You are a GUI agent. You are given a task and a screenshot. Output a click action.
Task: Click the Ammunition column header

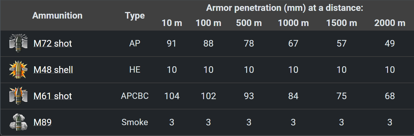click(57, 15)
